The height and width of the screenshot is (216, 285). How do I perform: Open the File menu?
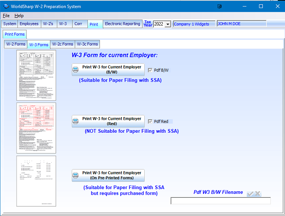tap(6, 16)
